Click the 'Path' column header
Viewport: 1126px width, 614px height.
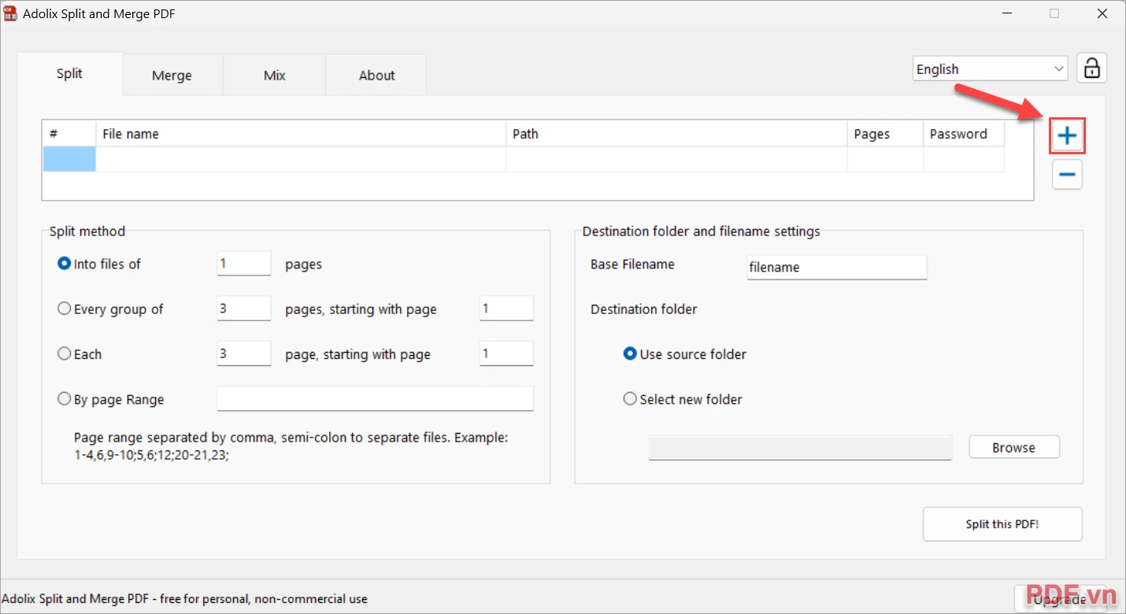coord(676,134)
